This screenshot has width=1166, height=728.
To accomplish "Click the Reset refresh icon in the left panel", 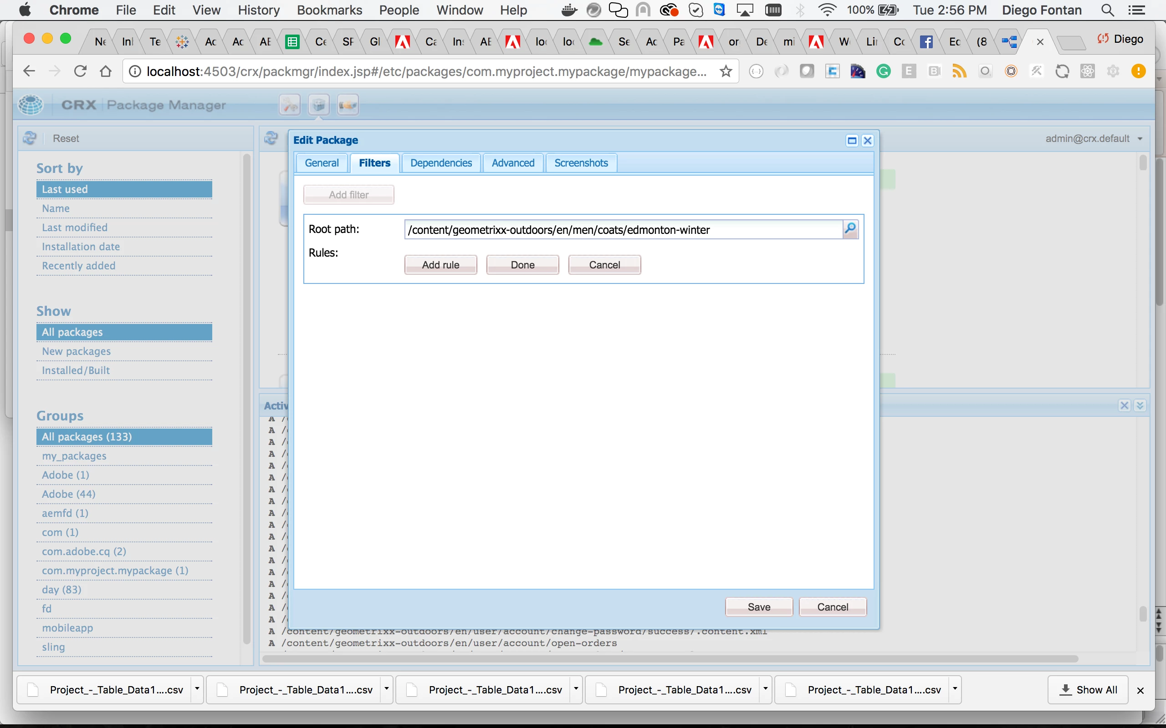I will tap(30, 139).
